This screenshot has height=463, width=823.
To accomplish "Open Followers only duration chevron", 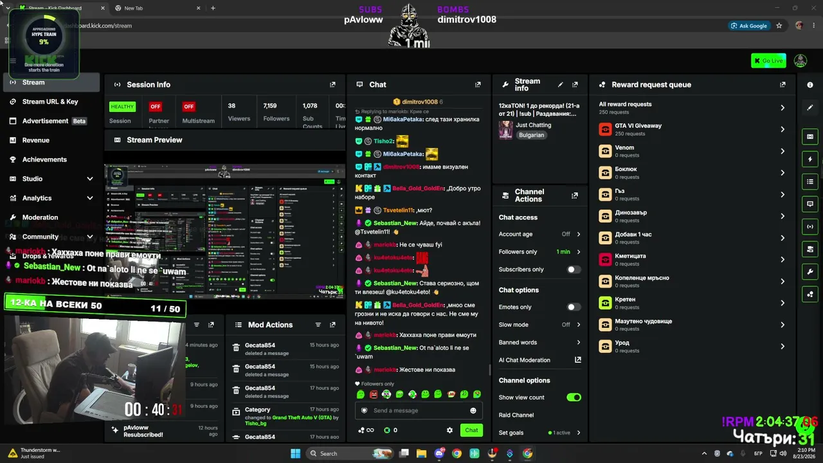I will (x=579, y=252).
